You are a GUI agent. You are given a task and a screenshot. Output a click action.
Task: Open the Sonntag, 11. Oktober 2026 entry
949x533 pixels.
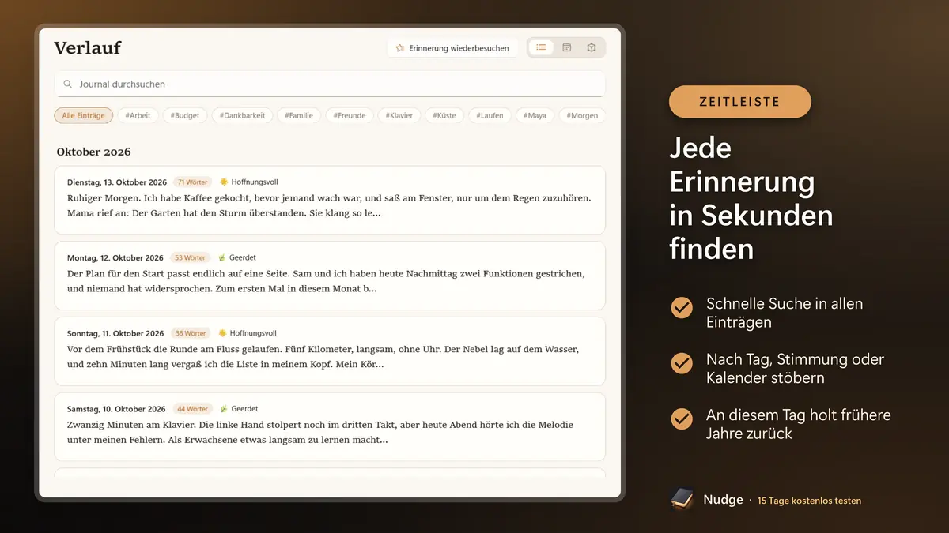click(330, 351)
